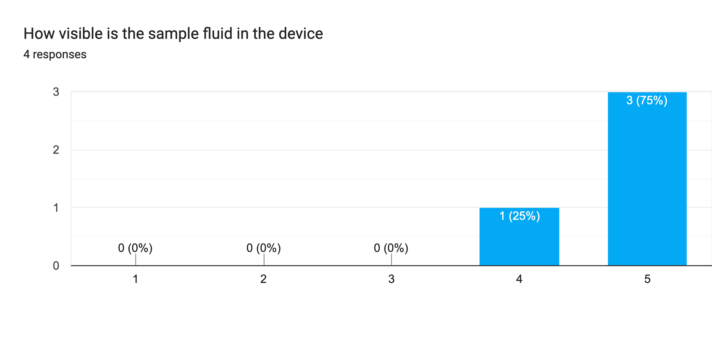Click the '0 (0%)' label above rating 2
The height and width of the screenshot is (338, 712).
tap(264, 248)
